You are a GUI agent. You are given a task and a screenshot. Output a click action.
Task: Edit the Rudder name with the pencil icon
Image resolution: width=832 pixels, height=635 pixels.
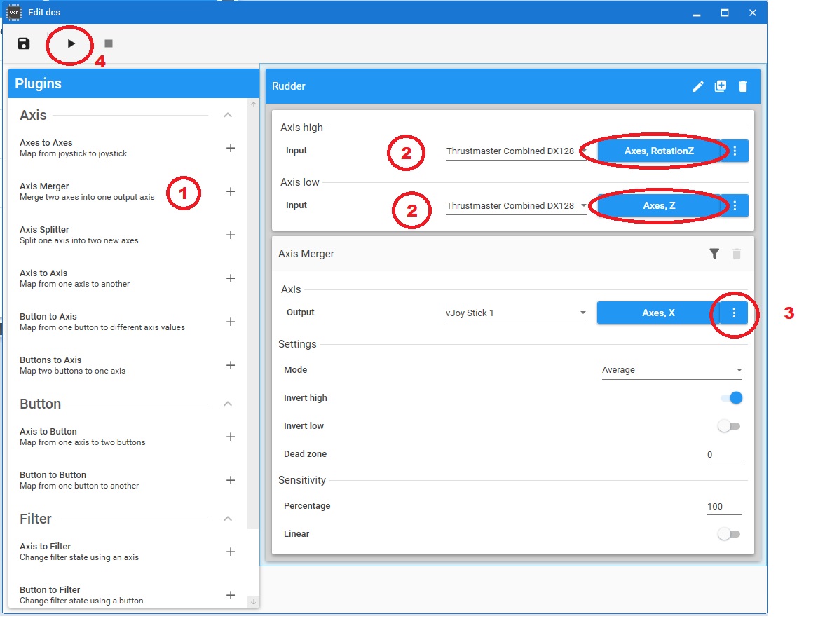click(697, 86)
